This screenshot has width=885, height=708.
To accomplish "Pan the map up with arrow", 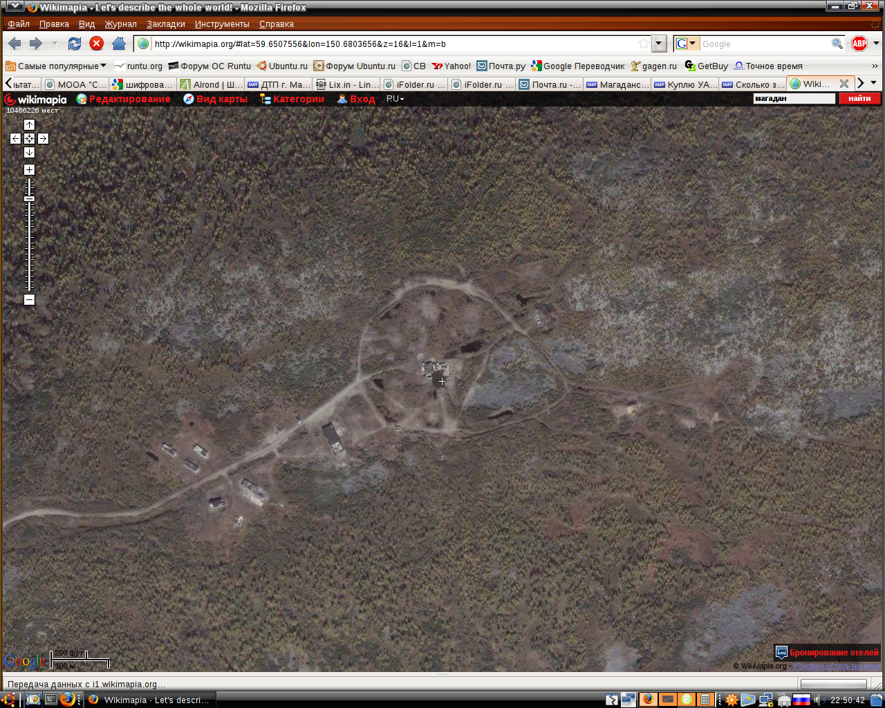I will coord(29,125).
